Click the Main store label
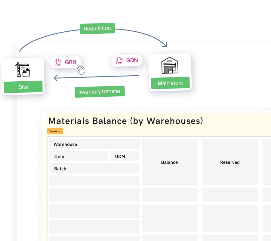The height and width of the screenshot is (241, 271). [170, 83]
